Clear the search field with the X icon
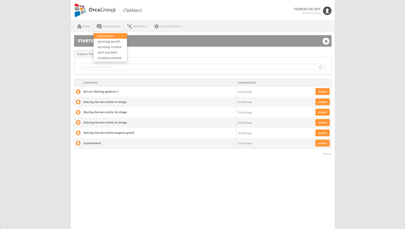Screen dimensions: 405x229 pos(320,67)
